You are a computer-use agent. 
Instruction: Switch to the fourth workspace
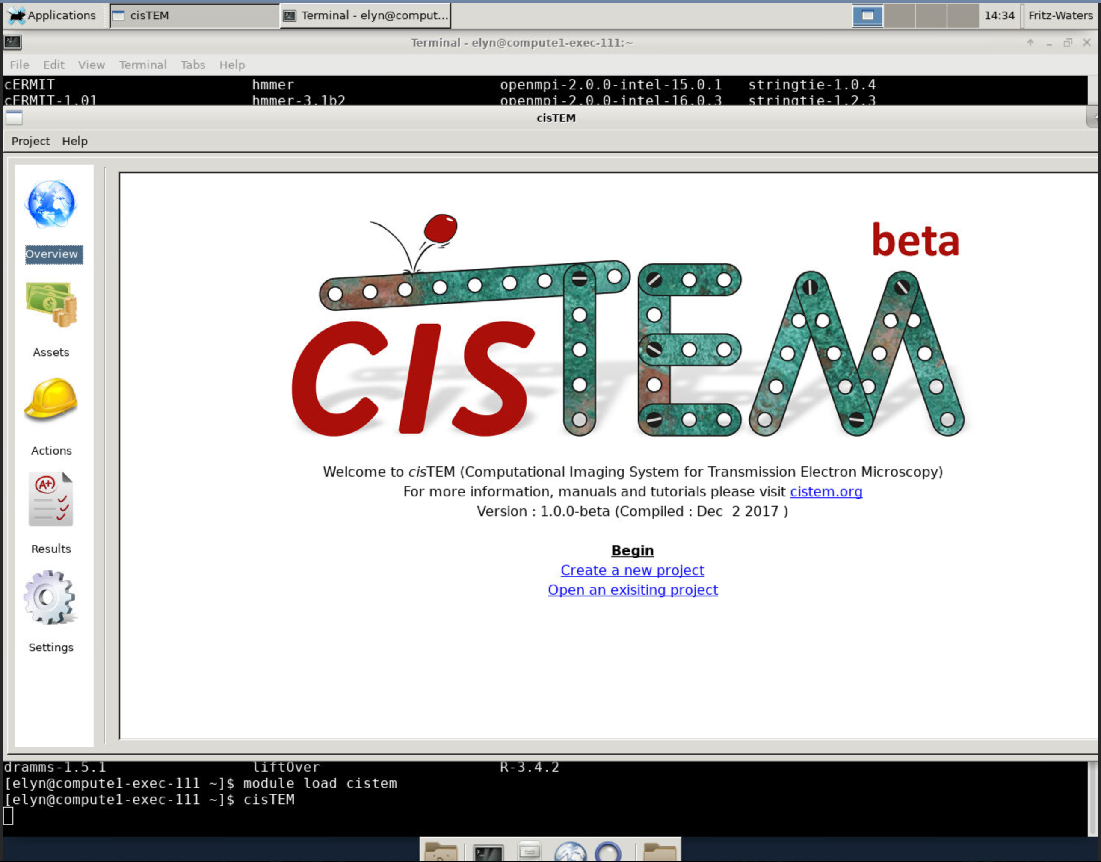point(963,15)
